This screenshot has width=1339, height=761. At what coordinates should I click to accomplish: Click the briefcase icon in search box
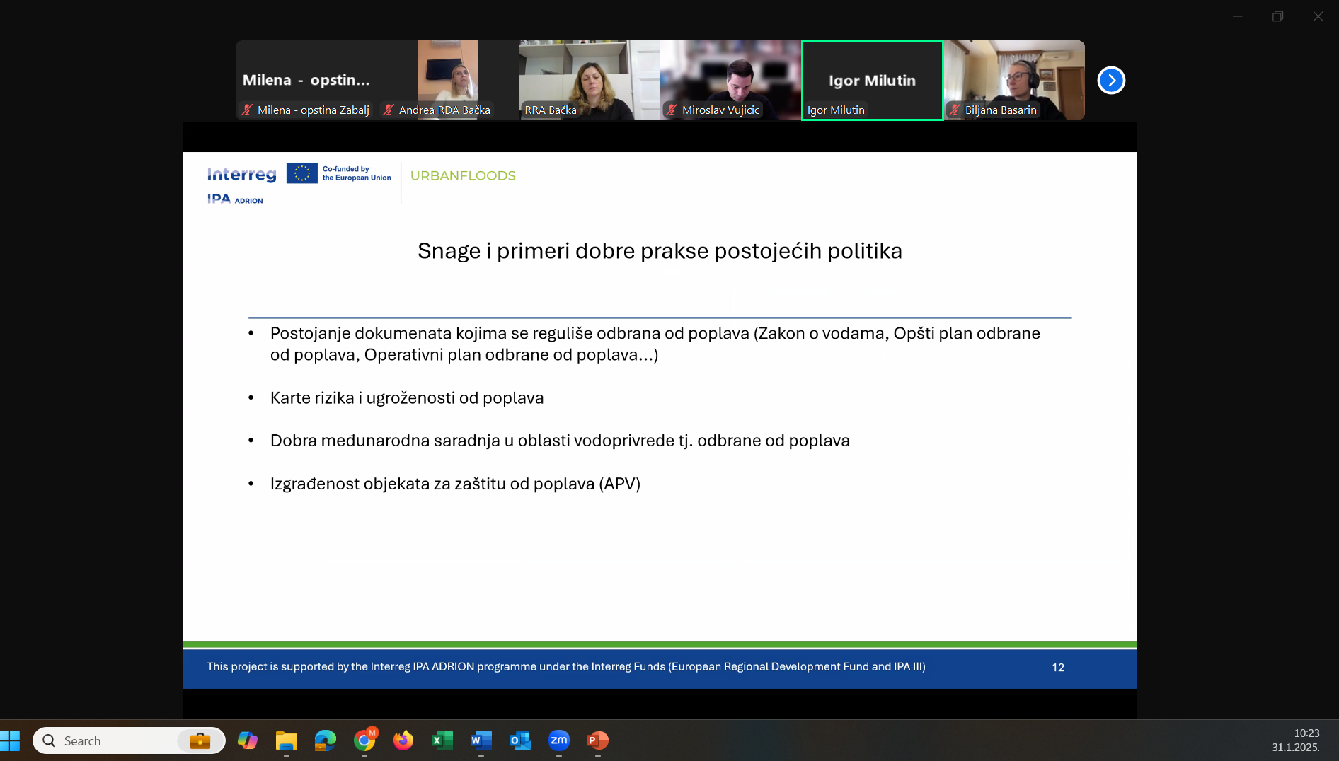coord(200,740)
